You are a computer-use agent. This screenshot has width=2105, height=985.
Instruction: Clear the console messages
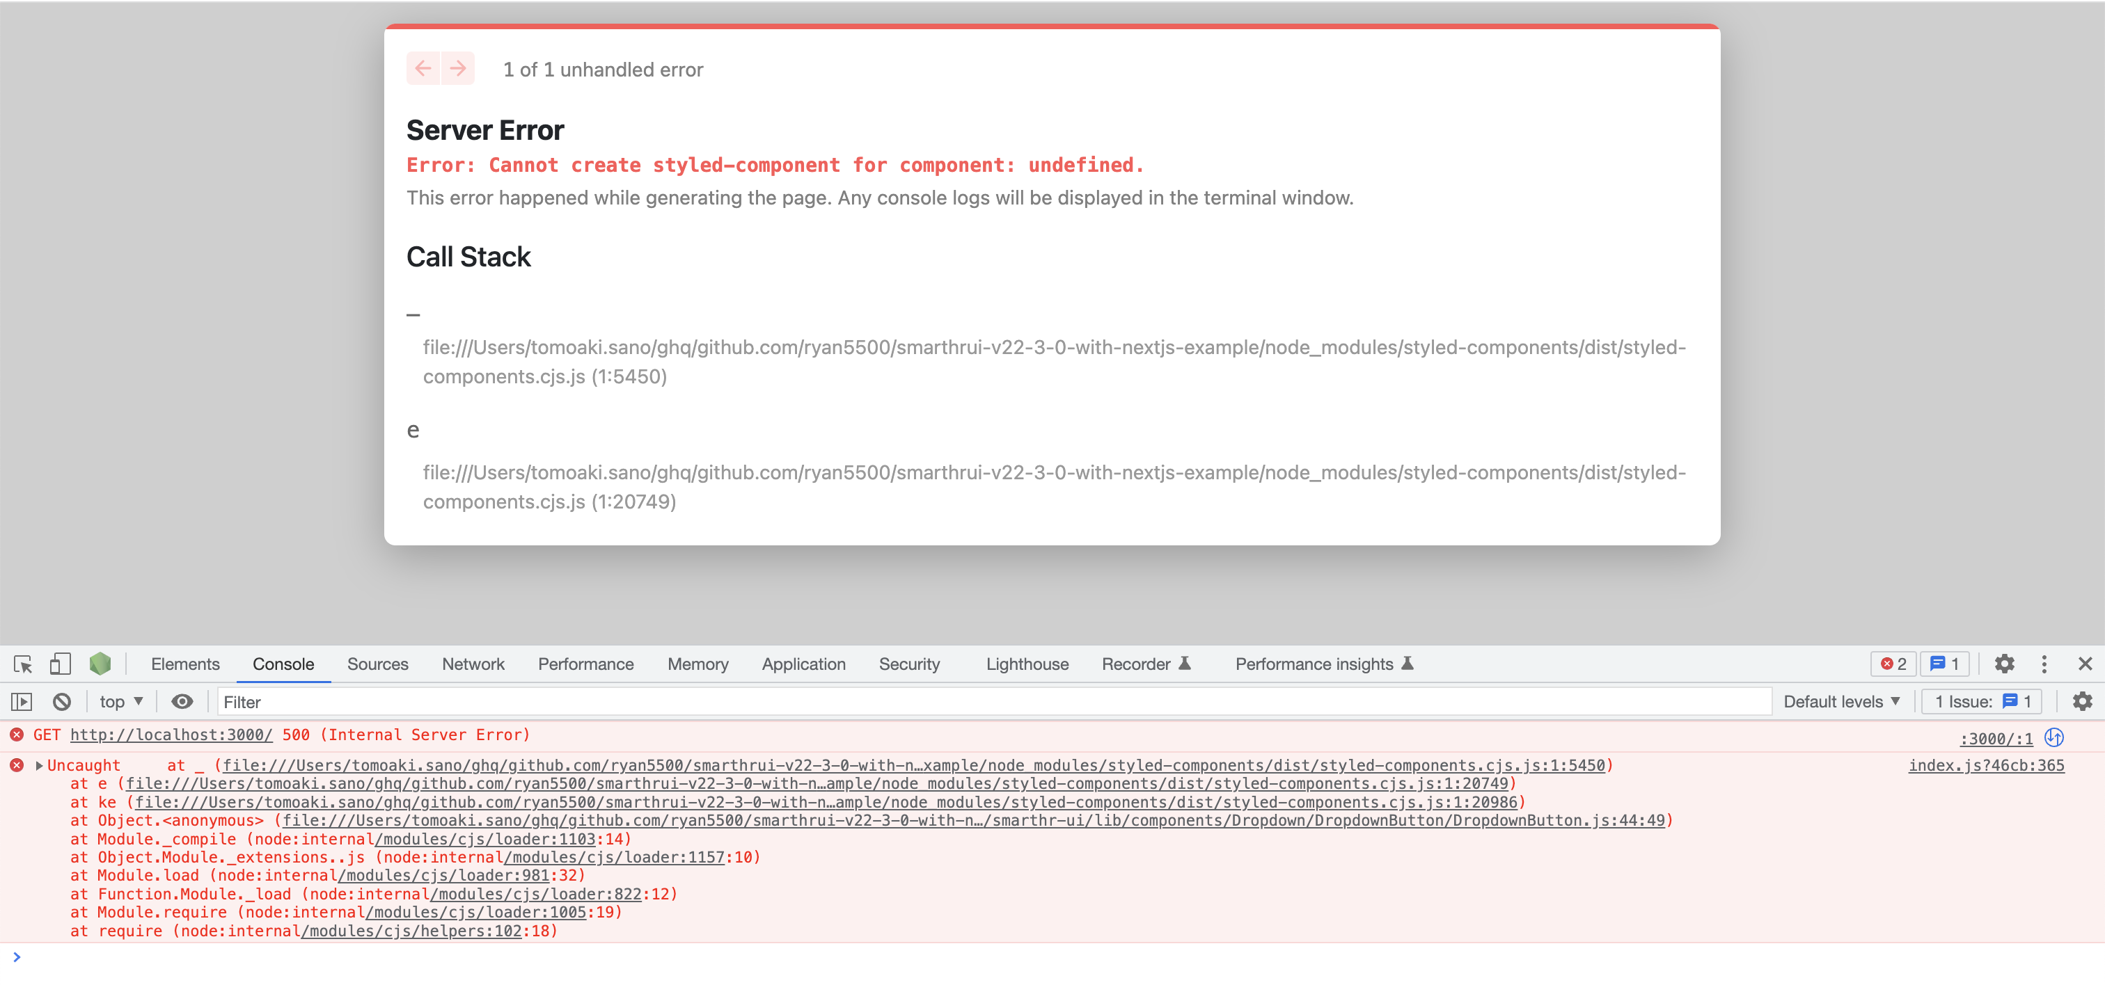point(62,702)
